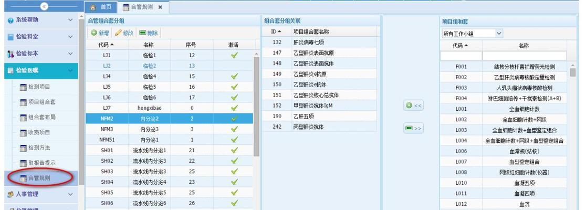Select the L010 血凝五项 row
The height and width of the screenshot is (210, 585).
point(503,183)
